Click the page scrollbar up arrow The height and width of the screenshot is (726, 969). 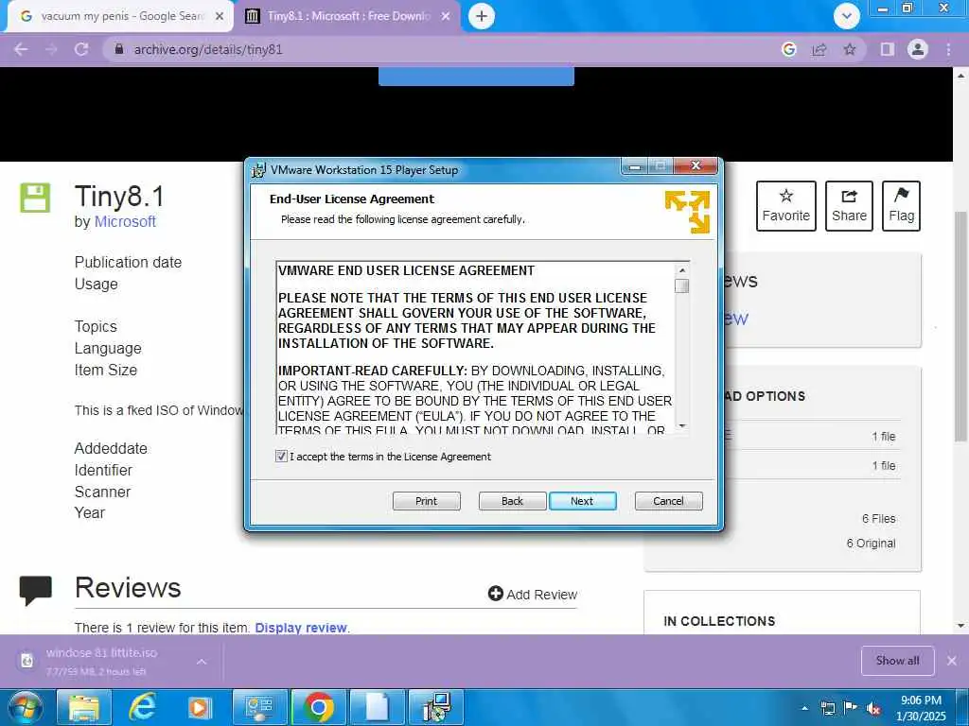click(x=961, y=76)
